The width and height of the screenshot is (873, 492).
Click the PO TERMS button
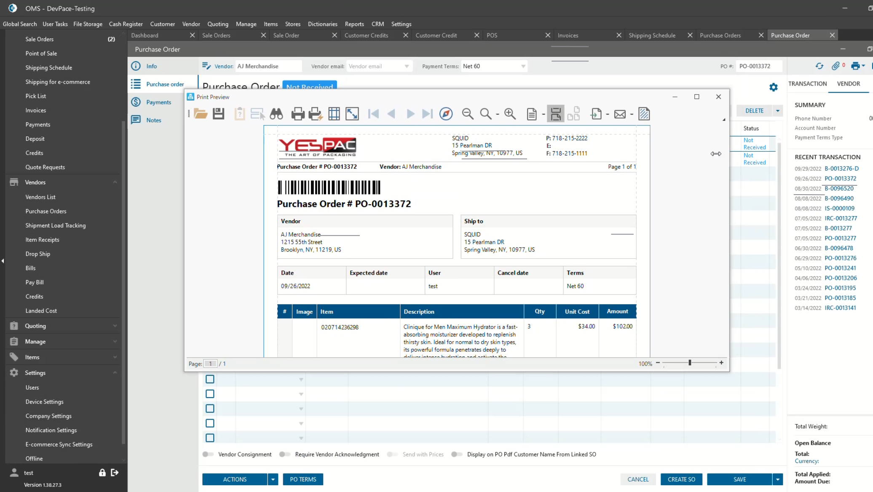point(303,479)
